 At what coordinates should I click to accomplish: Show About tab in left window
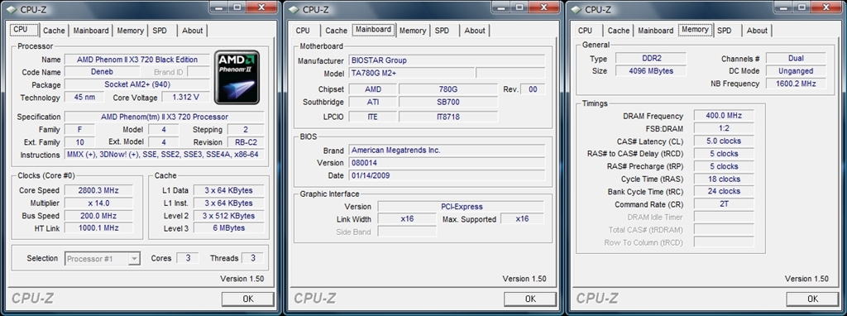(x=192, y=31)
